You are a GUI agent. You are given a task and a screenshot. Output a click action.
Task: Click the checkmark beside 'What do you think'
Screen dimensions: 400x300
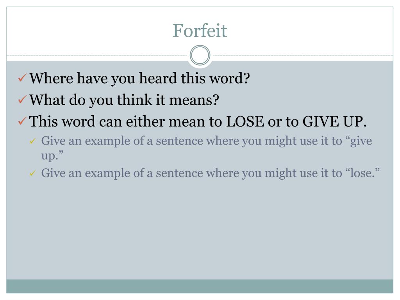pyautogui.click(x=22, y=100)
